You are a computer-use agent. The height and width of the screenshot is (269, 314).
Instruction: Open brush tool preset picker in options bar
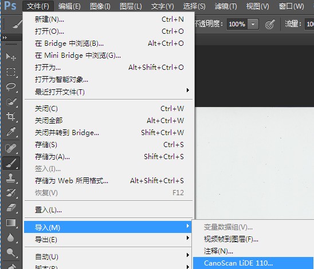(18, 24)
